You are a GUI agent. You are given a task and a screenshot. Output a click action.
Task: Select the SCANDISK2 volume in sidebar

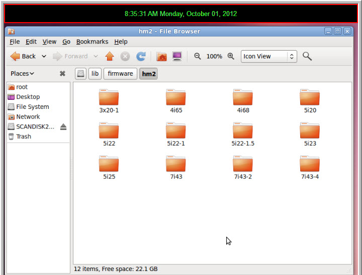[31, 126]
